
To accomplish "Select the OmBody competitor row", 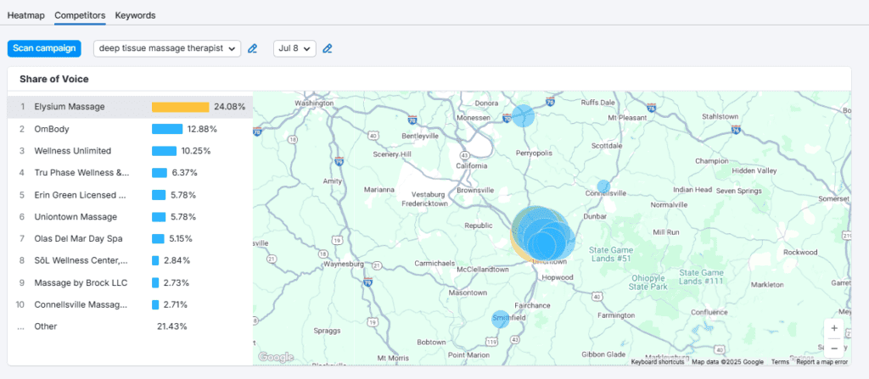I will coord(130,129).
